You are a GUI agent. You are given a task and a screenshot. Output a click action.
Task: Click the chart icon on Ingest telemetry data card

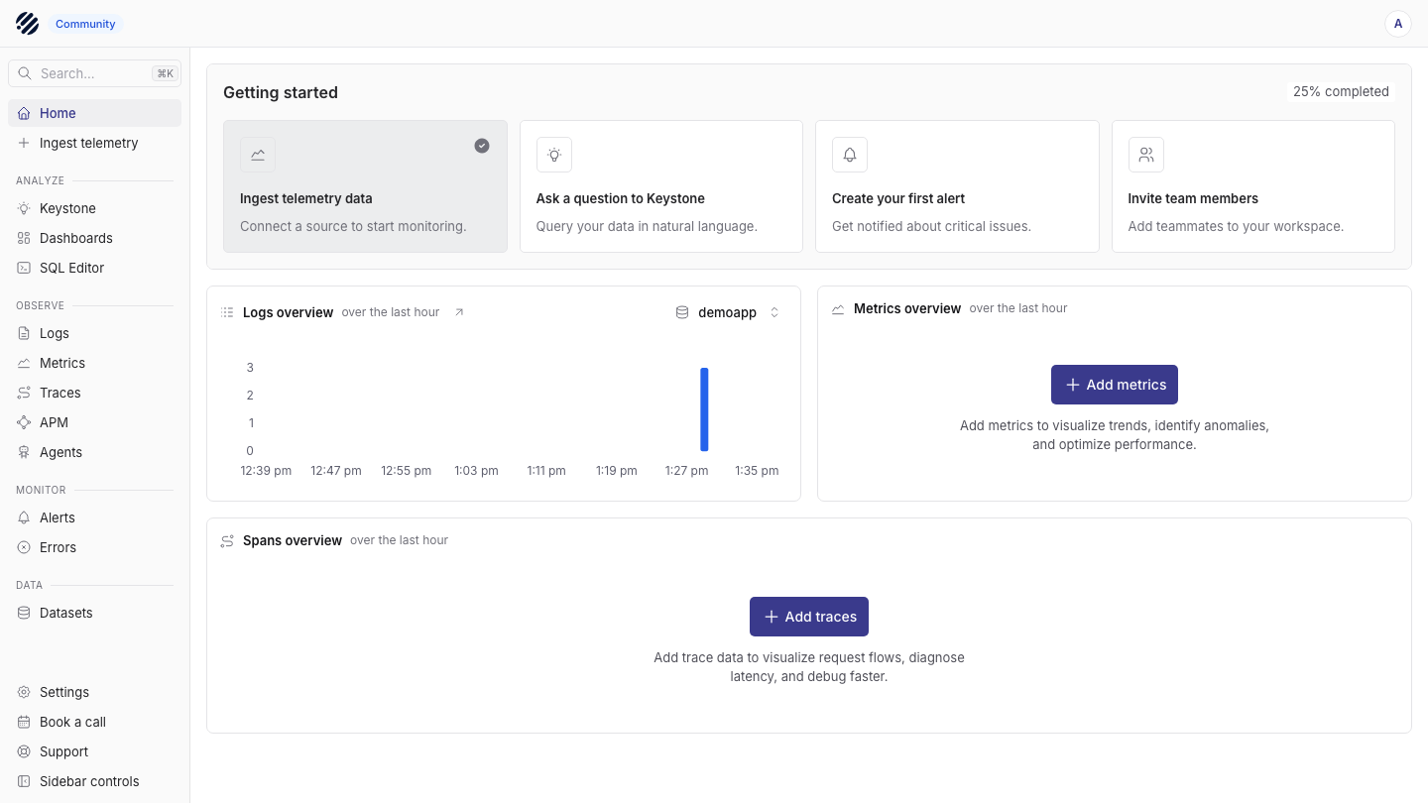258,155
